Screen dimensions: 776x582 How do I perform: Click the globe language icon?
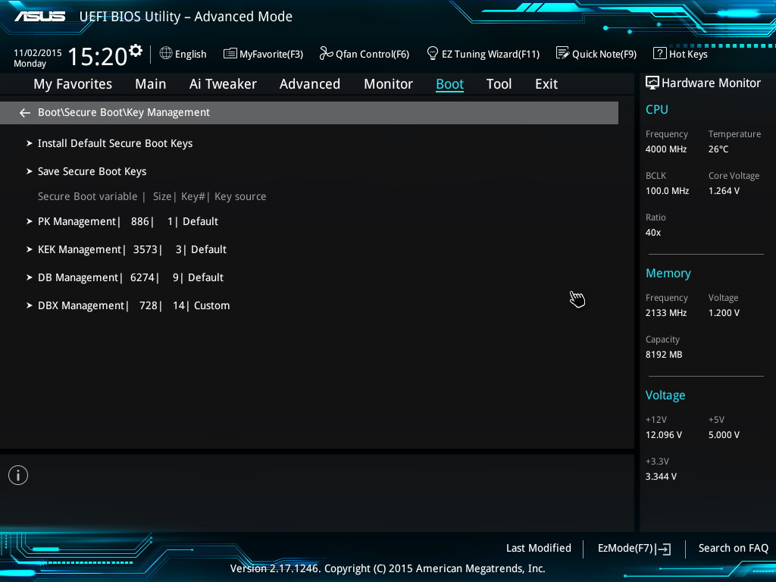coord(166,54)
